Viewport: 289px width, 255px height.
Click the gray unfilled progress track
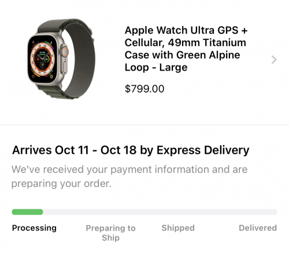point(160,212)
